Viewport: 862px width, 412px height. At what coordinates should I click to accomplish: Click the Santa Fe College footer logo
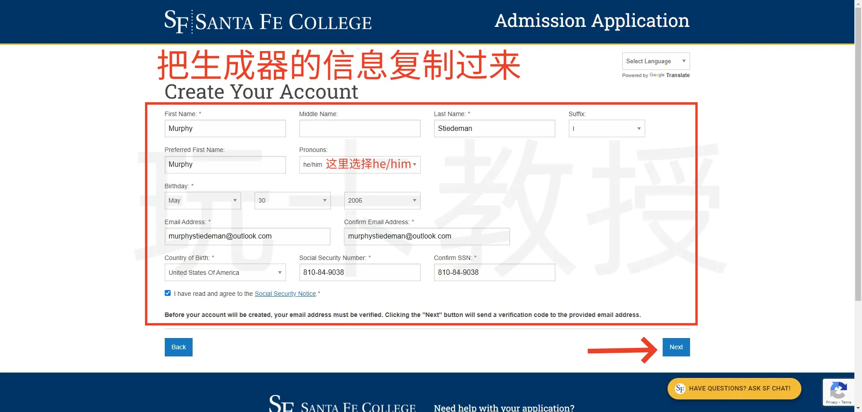click(x=342, y=404)
